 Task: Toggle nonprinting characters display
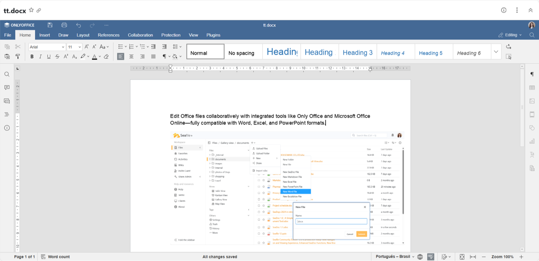tap(164, 57)
